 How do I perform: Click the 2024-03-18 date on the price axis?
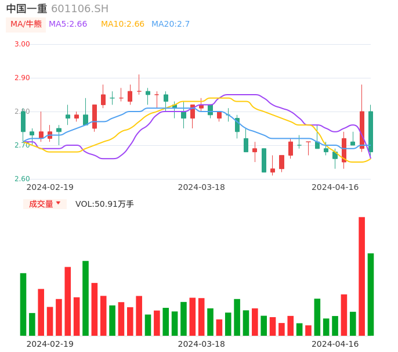(201, 187)
